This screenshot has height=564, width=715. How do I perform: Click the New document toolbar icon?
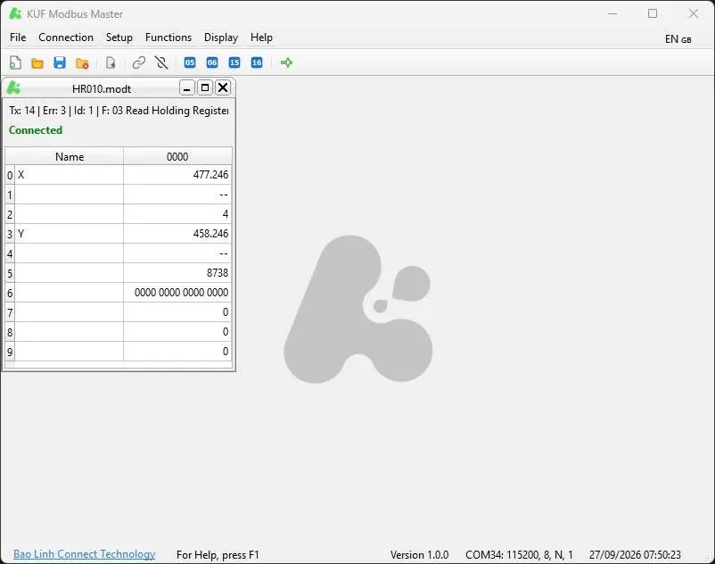point(15,62)
